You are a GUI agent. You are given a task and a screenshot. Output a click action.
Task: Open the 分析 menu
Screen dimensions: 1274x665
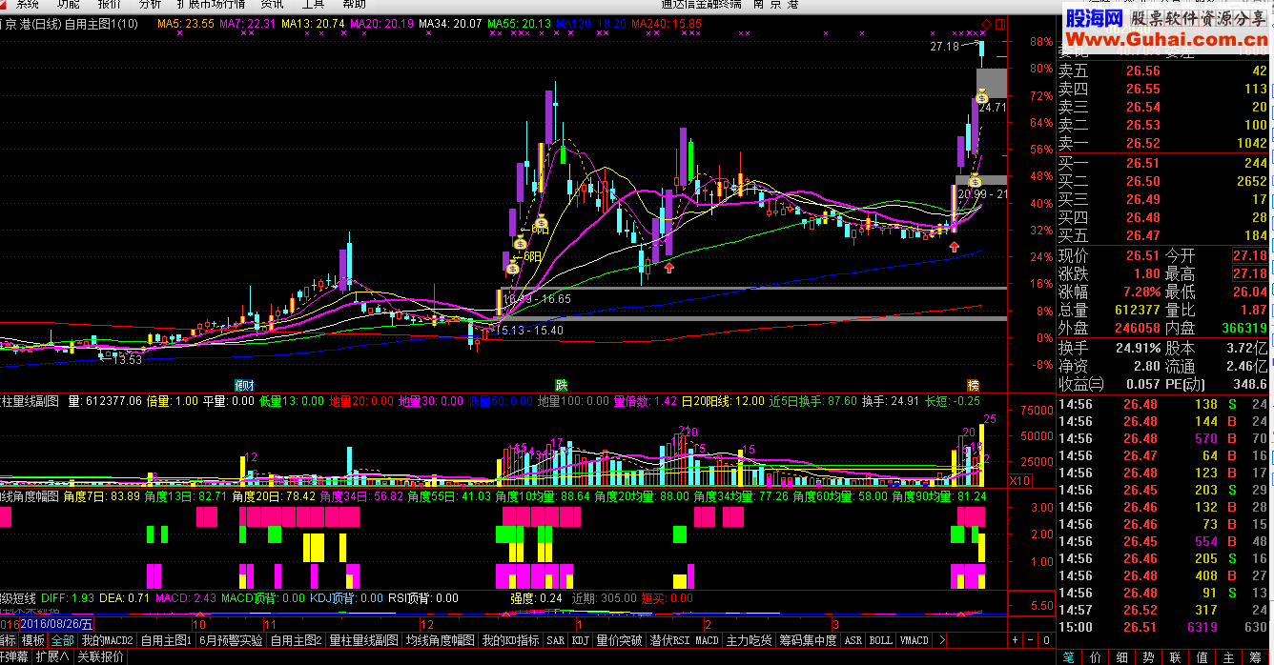[151, 4]
